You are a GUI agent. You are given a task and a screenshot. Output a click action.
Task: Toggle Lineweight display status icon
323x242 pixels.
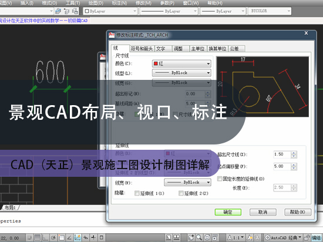click(x=93, y=237)
